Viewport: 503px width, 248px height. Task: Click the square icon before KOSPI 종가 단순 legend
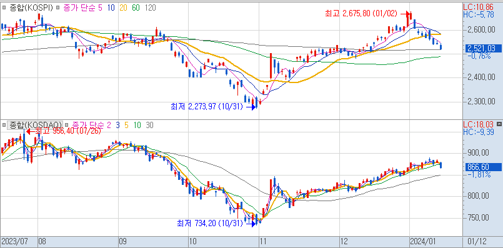point(57,7)
